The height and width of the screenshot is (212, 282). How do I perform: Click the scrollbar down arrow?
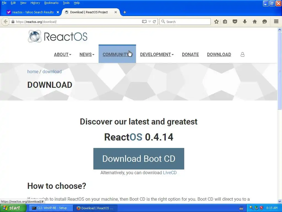tap(280, 202)
